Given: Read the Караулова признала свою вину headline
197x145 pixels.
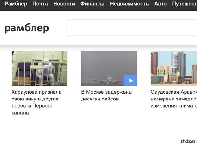Looking at the screenshot, I should tap(36, 102).
